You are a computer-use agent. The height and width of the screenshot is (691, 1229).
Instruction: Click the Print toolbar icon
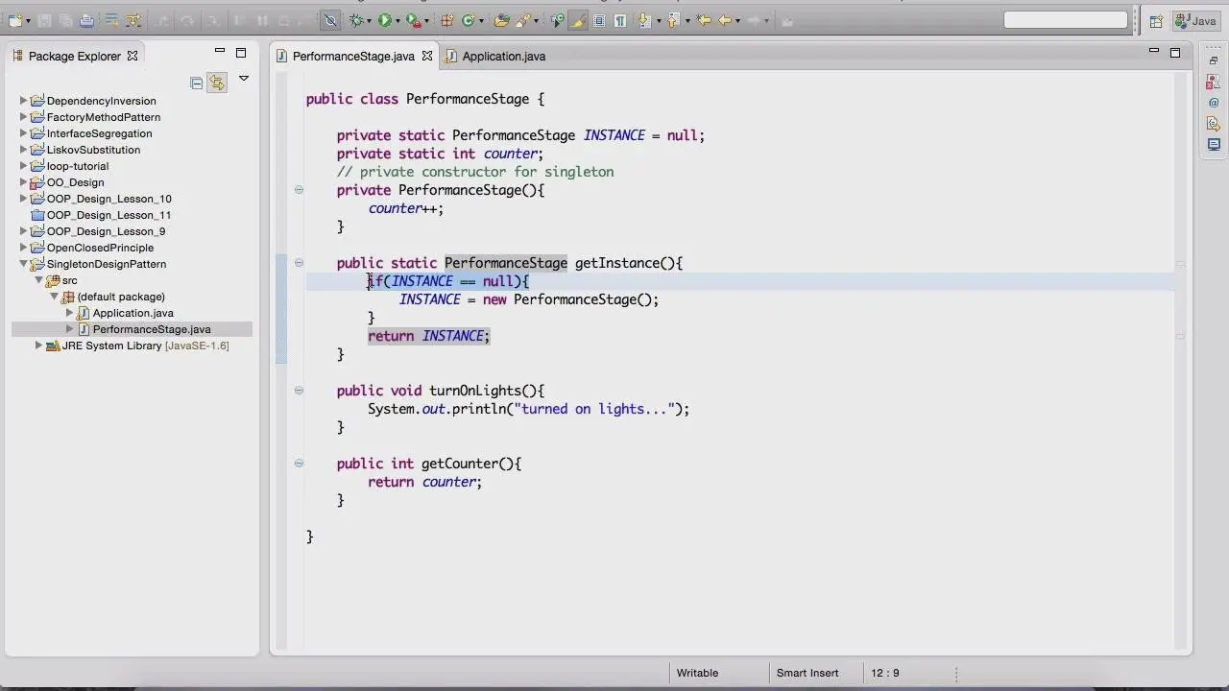tap(86, 20)
